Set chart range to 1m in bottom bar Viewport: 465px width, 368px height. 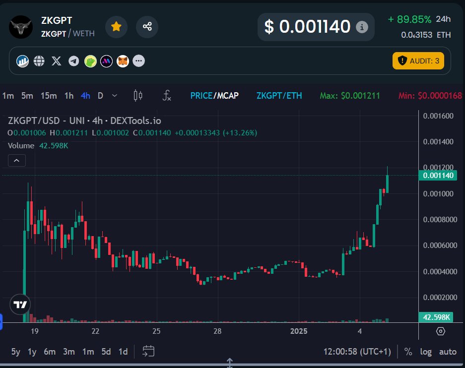[x=88, y=352]
